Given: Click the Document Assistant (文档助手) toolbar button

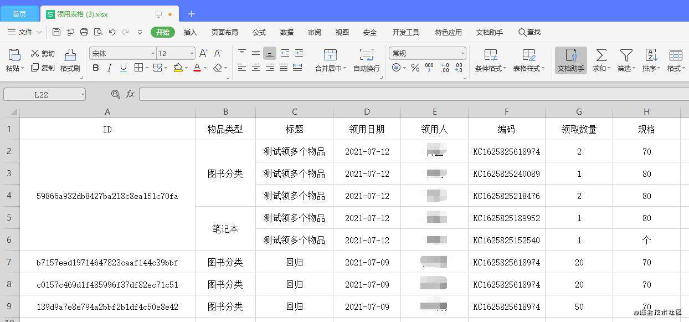Looking at the screenshot, I should pyautogui.click(x=571, y=60).
